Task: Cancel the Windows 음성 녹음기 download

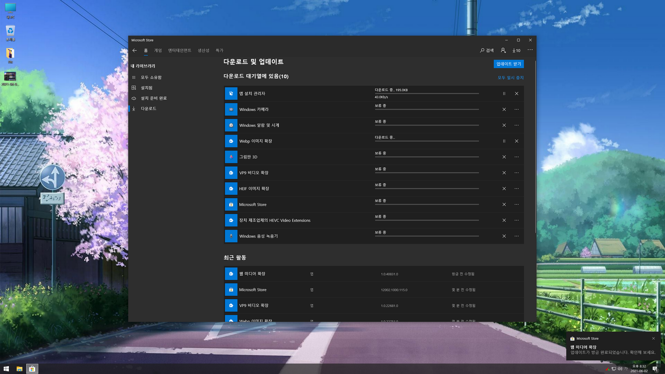Action: [x=504, y=236]
